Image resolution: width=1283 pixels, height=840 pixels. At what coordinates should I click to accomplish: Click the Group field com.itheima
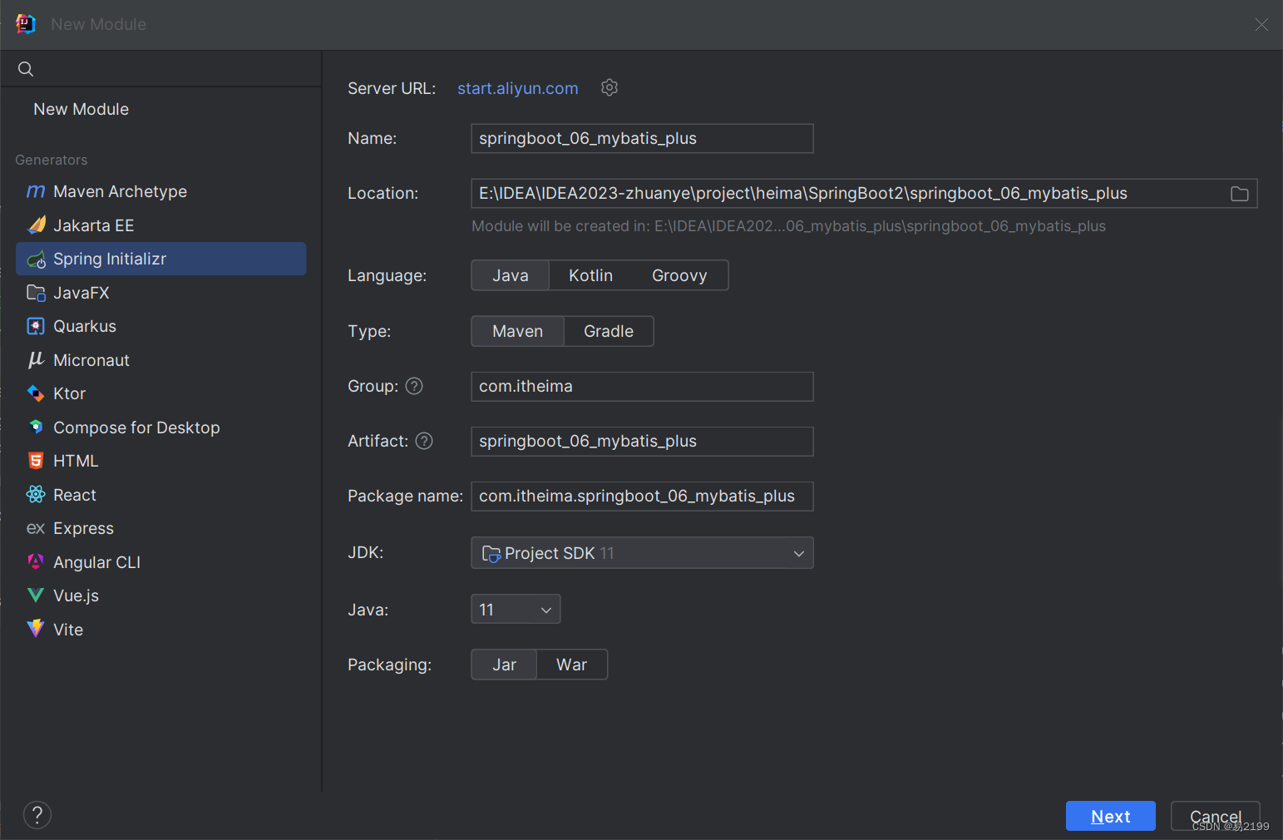click(642, 387)
